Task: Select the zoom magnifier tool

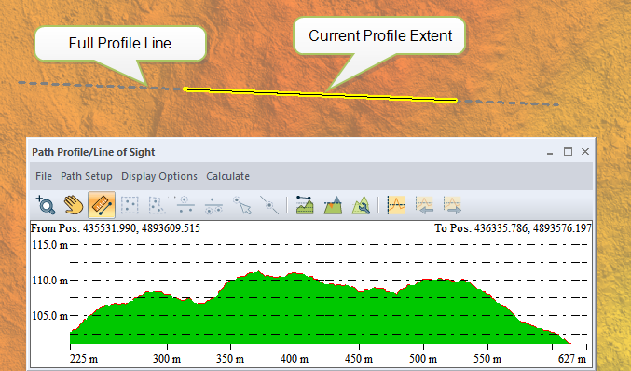Action: pyautogui.click(x=46, y=205)
